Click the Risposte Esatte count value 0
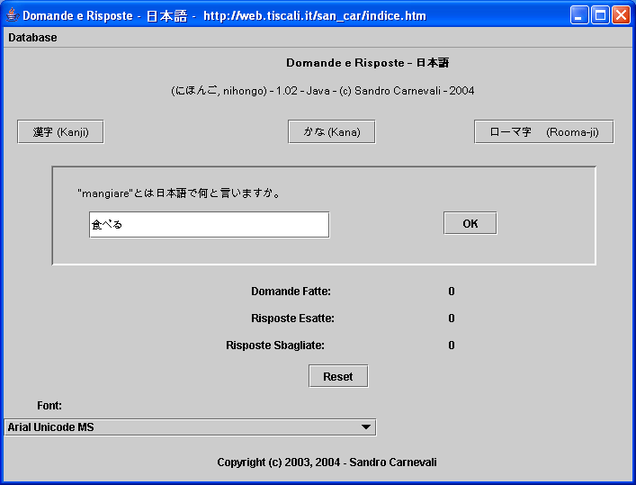This screenshot has height=485, width=636. (x=452, y=319)
